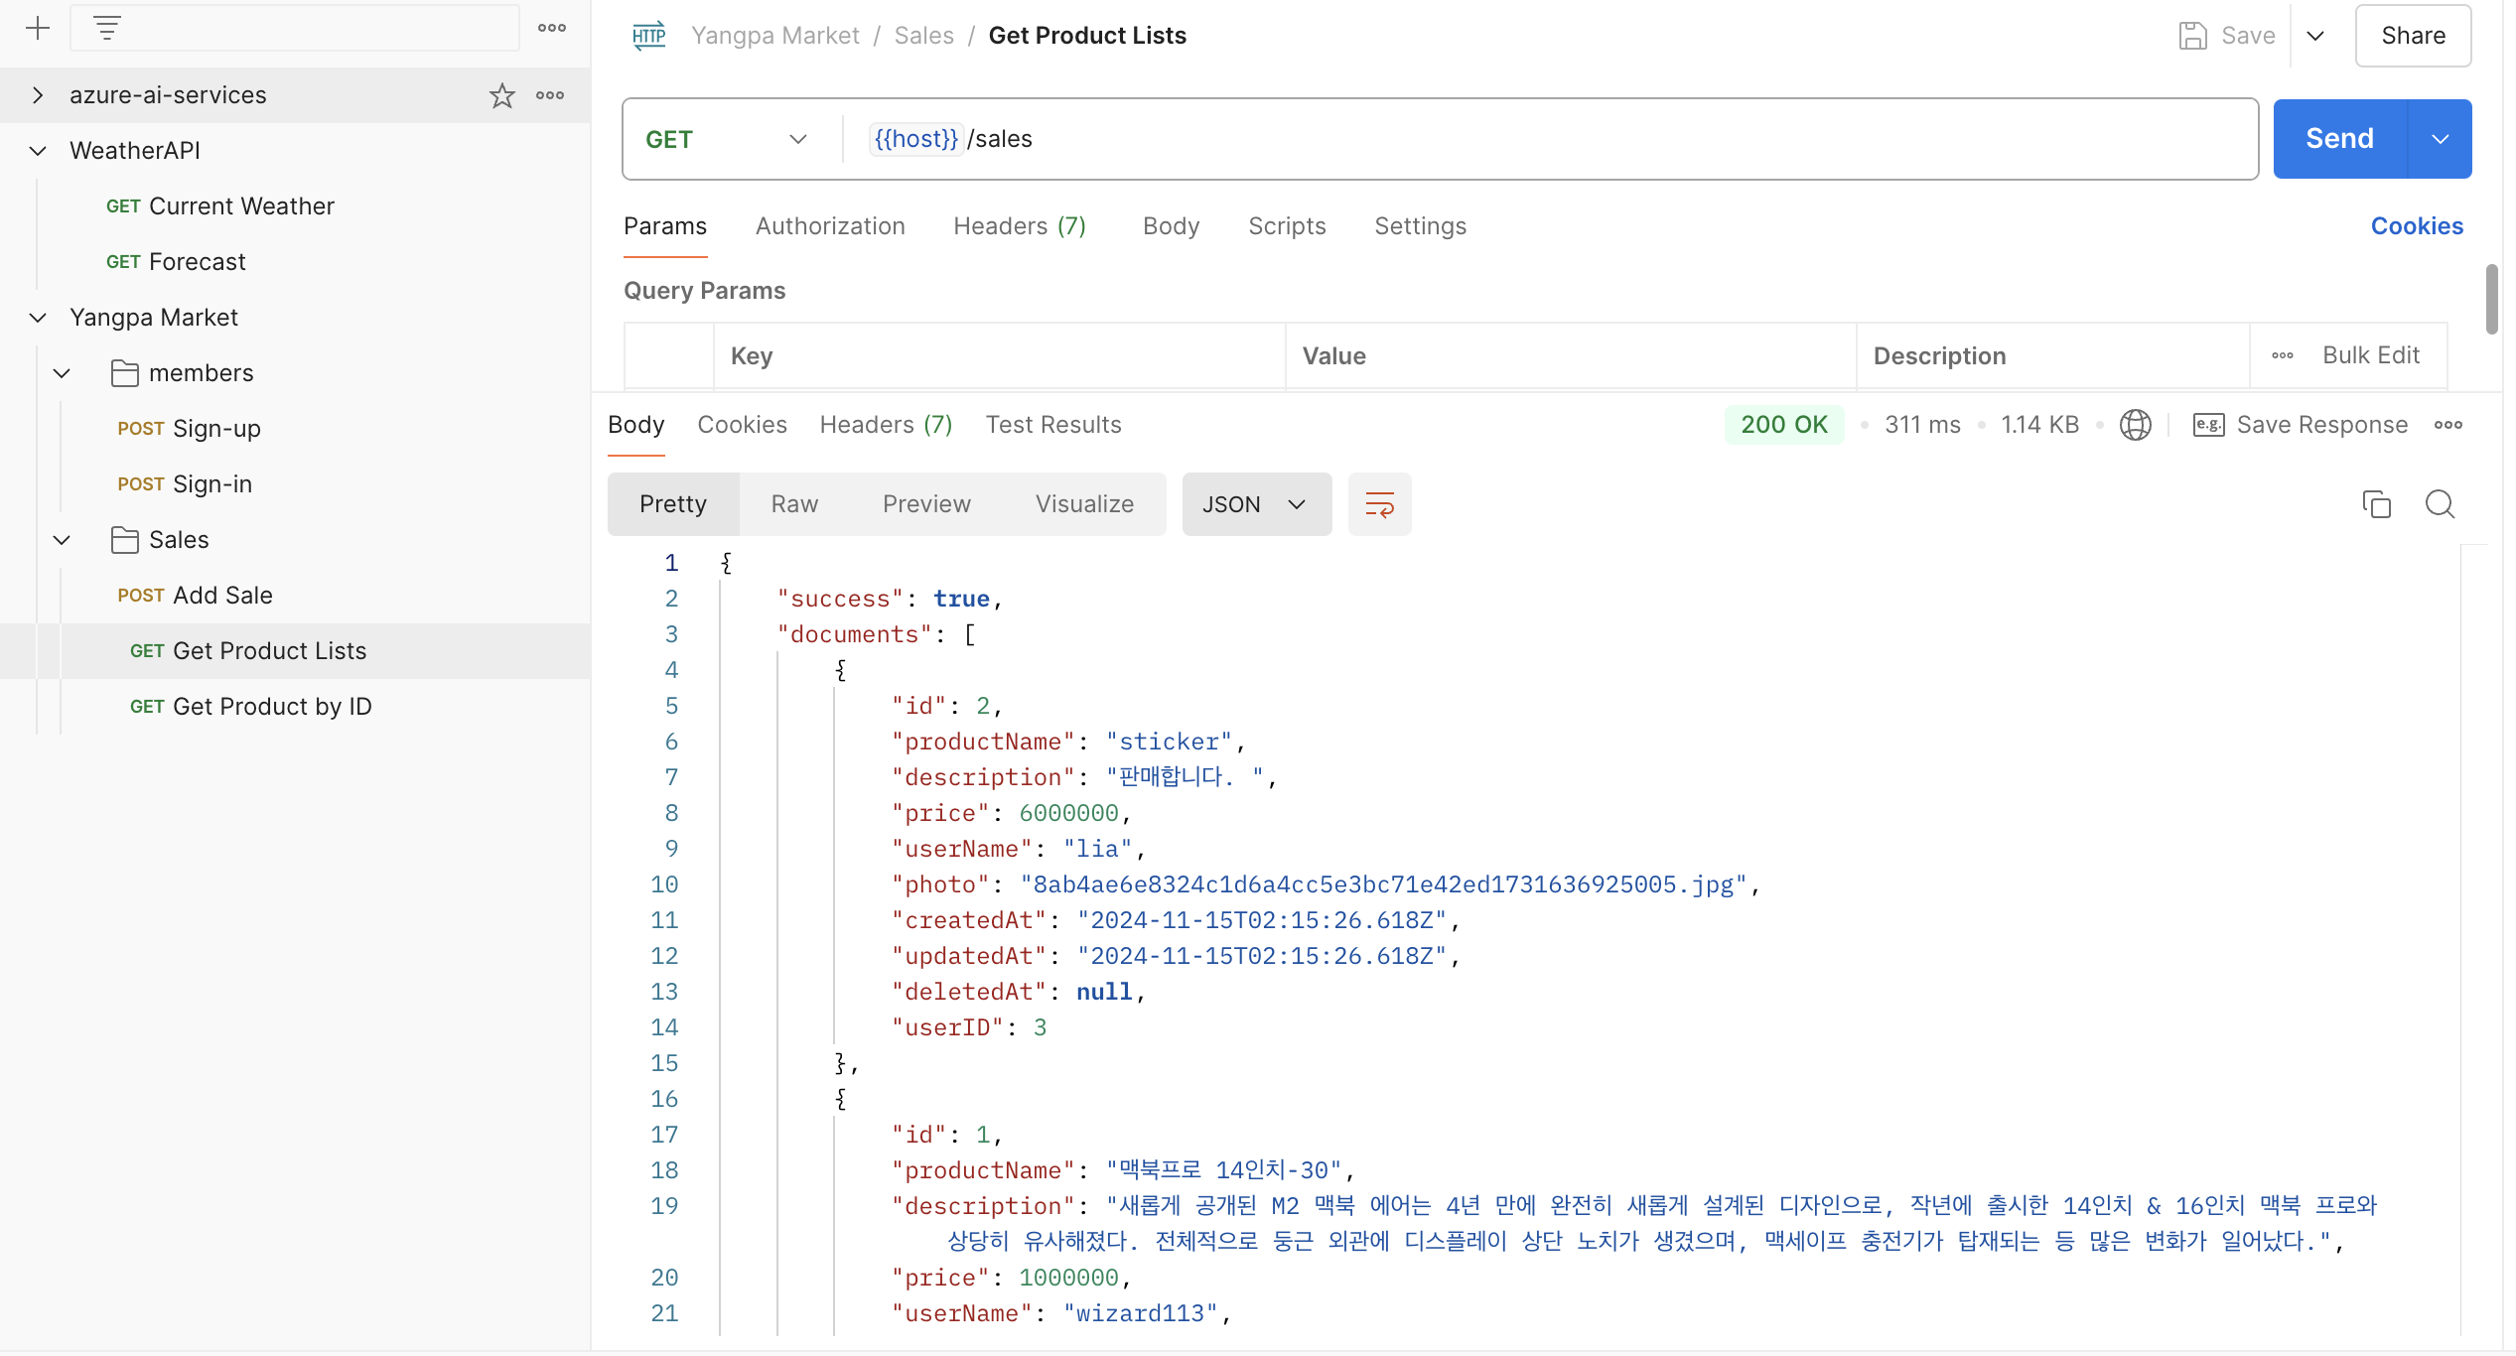Open the Authorization request tab
The width and height of the screenshot is (2516, 1356).
click(x=830, y=226)
